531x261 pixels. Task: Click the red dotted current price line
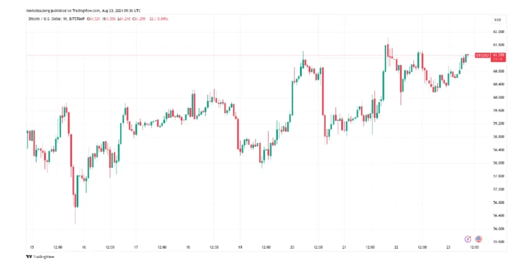[x=207, y=55]
